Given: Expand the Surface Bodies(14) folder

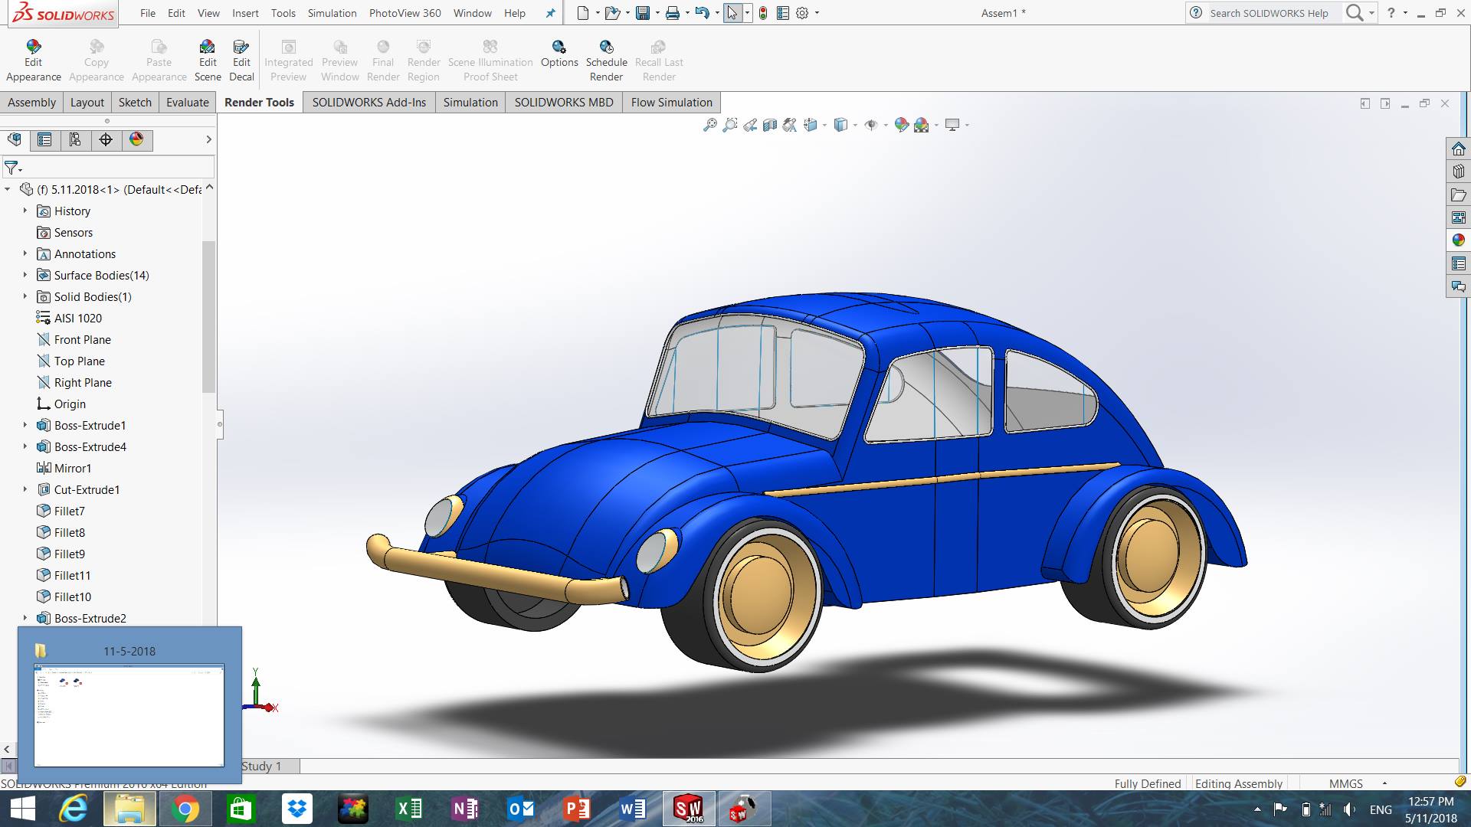Looking at the screenshot, I should 25,275.
